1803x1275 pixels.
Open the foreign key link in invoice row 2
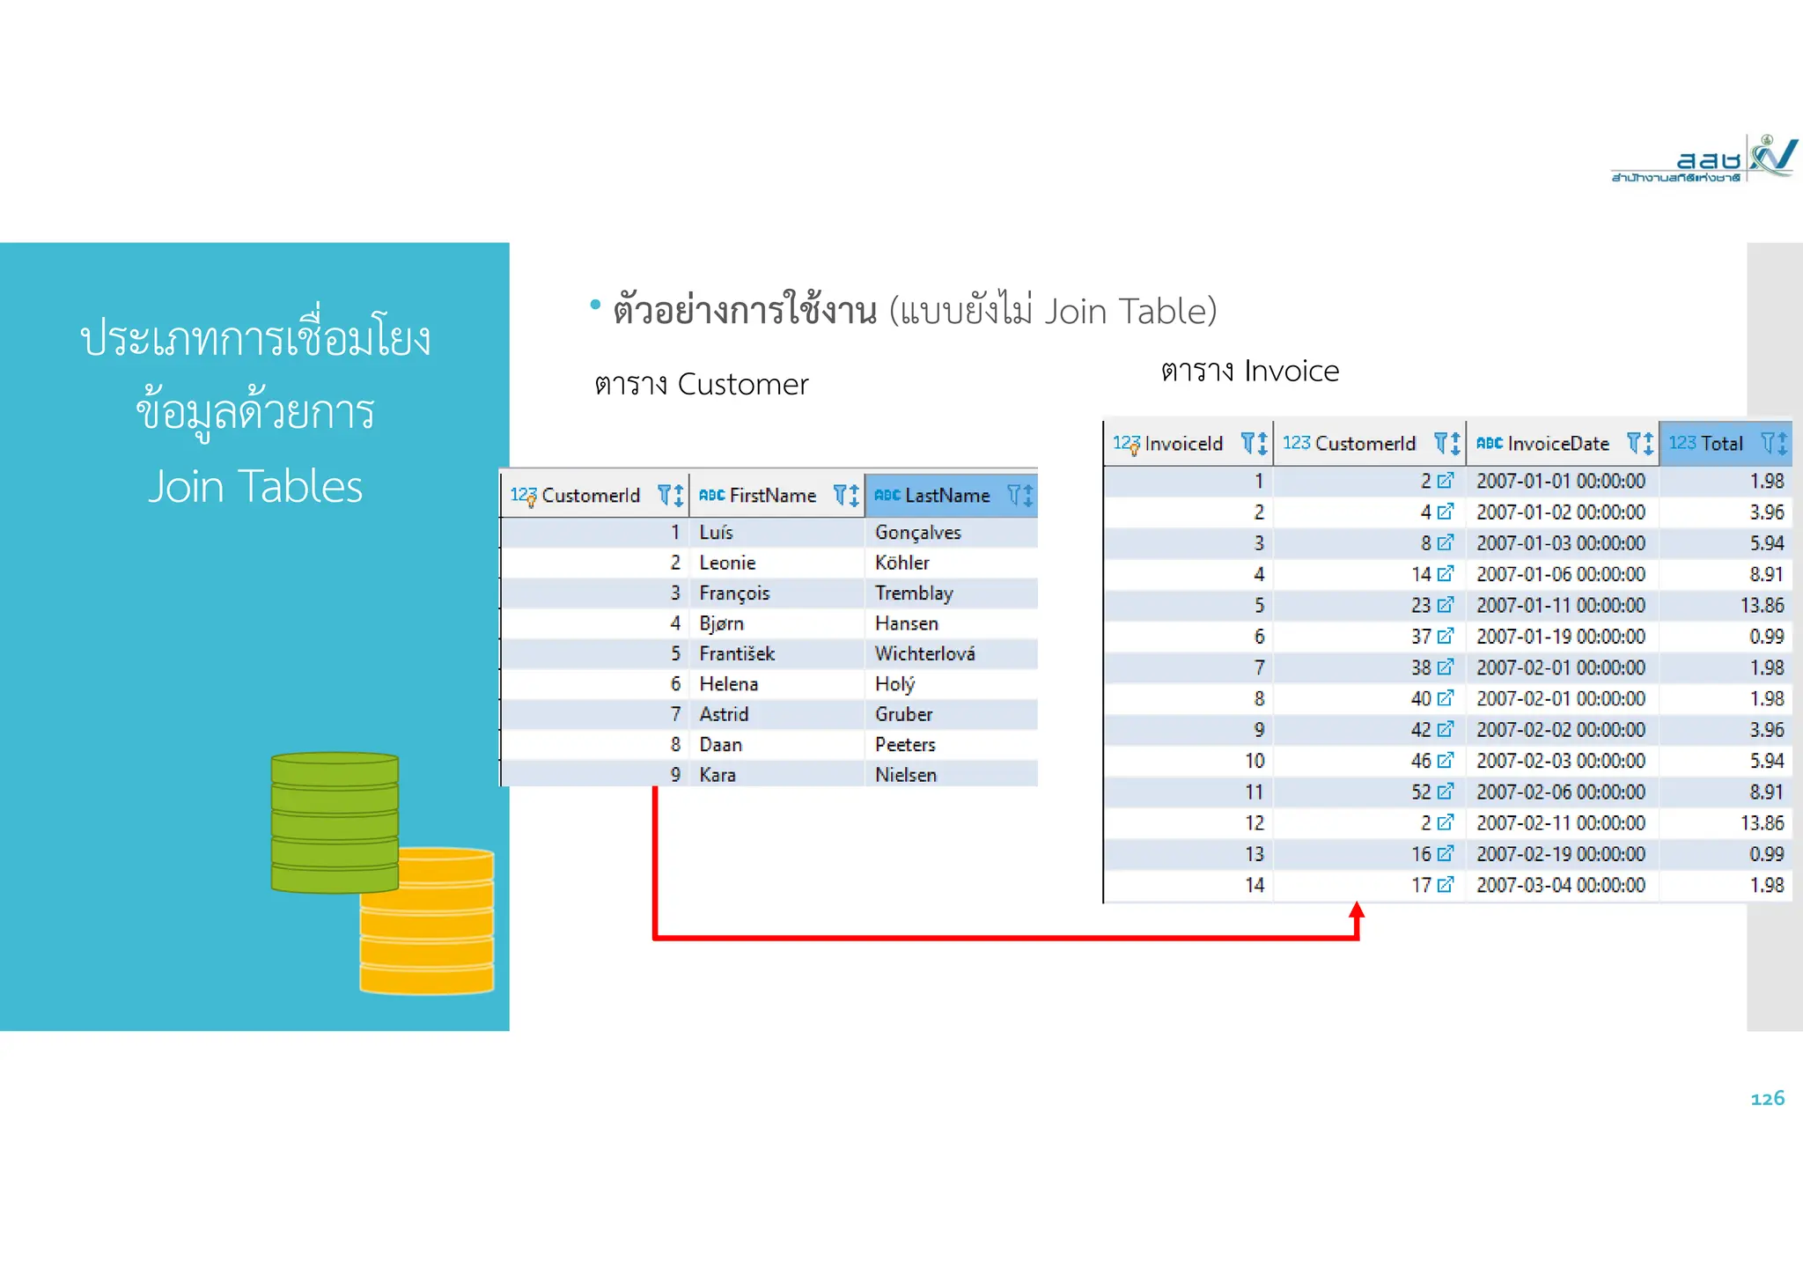[1445, 512]
